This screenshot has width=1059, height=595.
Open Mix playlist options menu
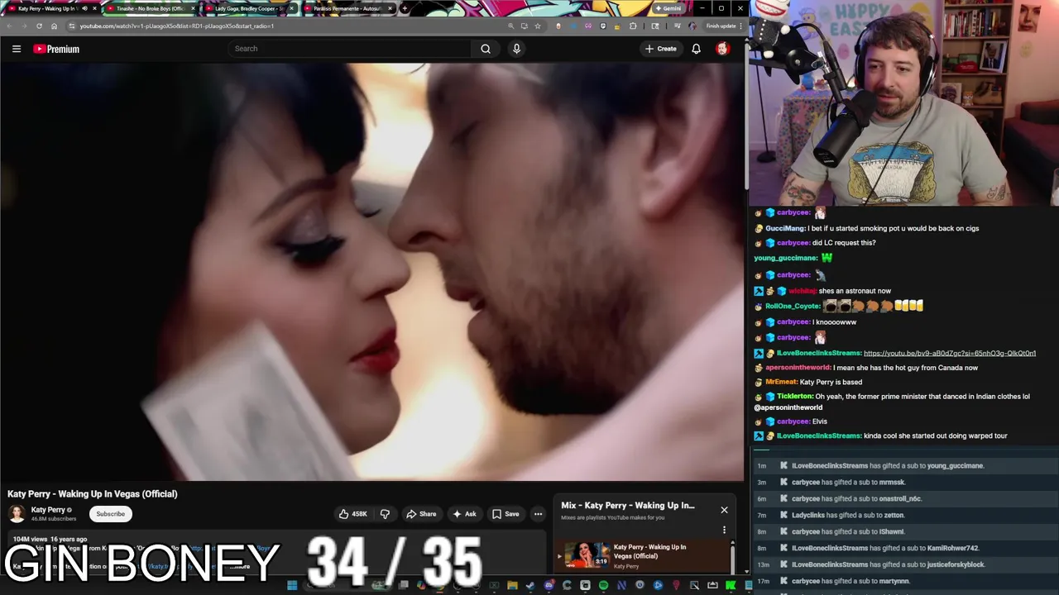click(x=724, y=530)
